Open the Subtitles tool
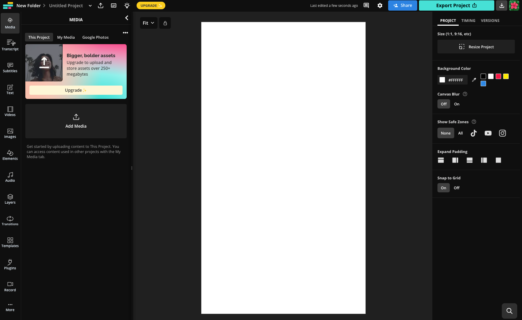522x320 pixels. (x=10, y=67)
